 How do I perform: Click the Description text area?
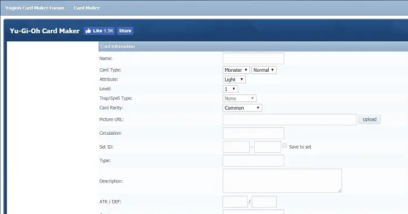[x=282, y=181]
